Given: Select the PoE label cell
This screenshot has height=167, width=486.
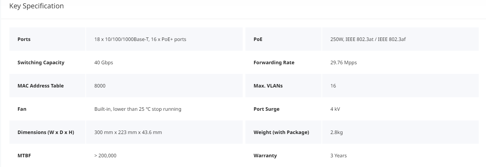Looking at the screenshot, I should click(283, 39).
